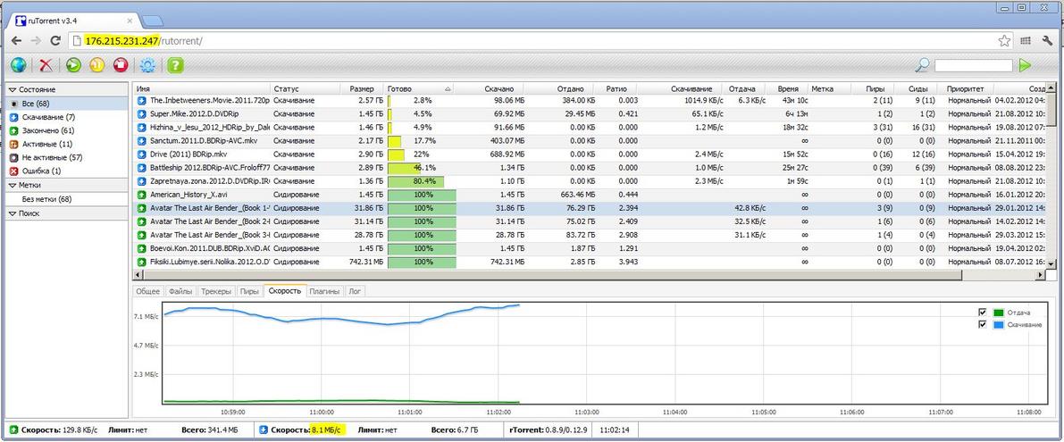This screenshot has height=442, width=1064.
Task: Click the download speed icon in status bar
Action: [x=264, y=429]
